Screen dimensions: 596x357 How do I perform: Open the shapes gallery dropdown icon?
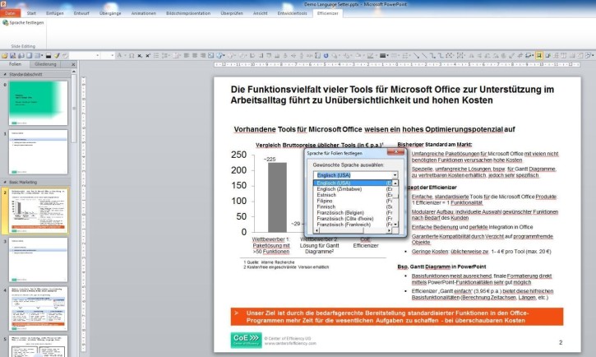(220, 55)
